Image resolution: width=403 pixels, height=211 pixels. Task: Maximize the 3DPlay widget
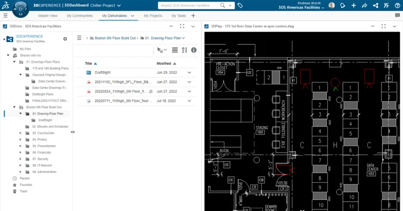[385, 26]
